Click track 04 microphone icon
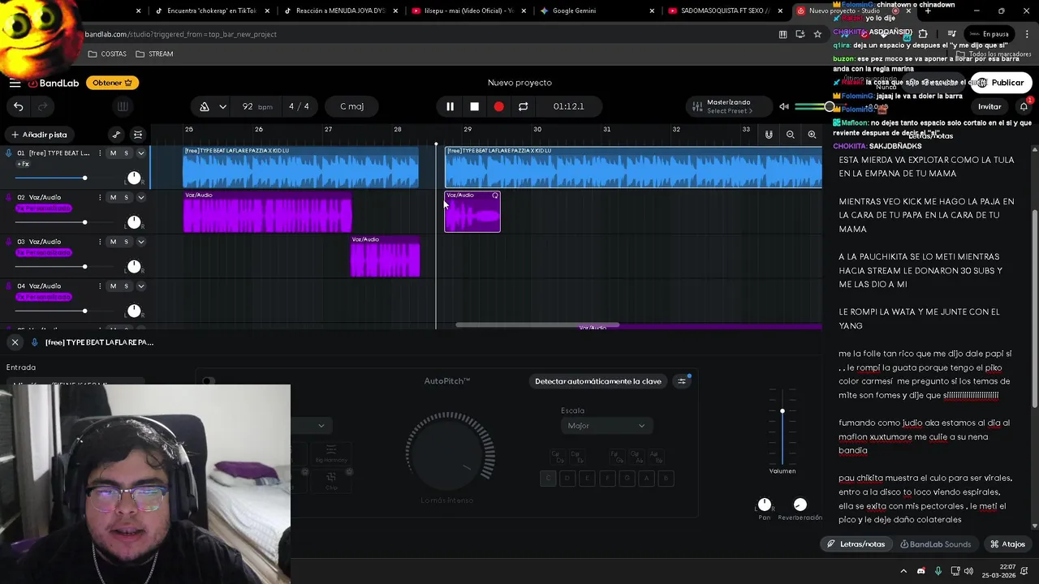Viewport: 1039px width, 584px height. [9, 286]
